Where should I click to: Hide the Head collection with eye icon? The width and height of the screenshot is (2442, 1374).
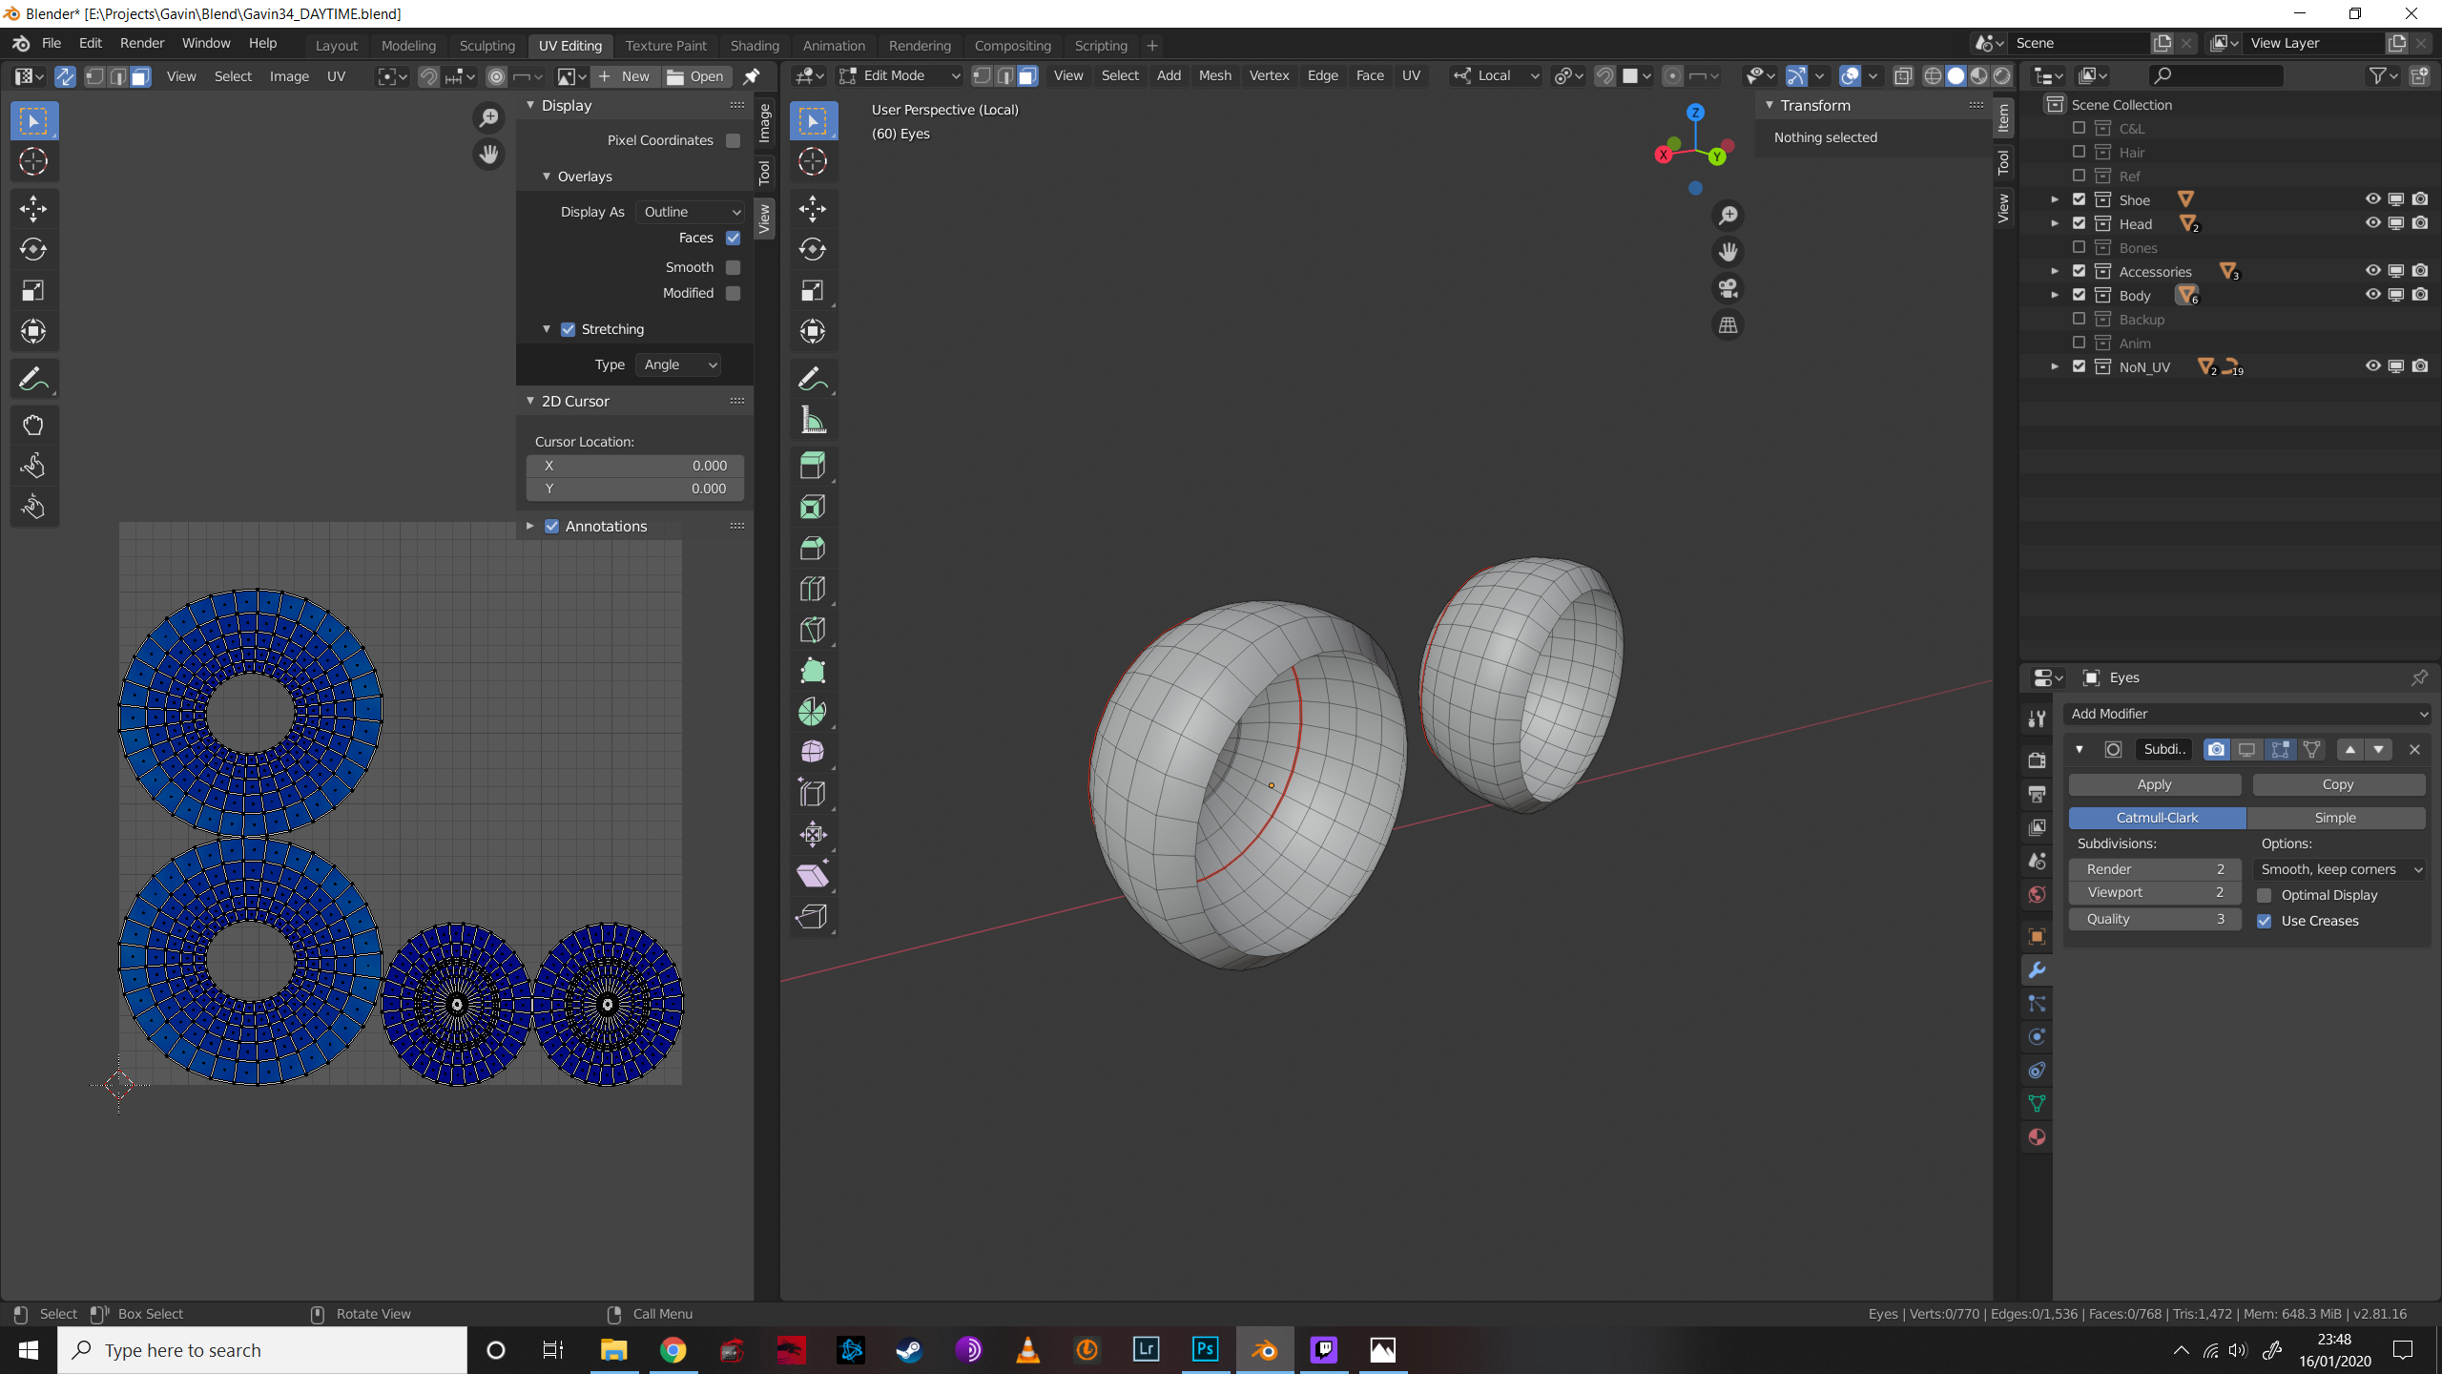click(x=2372, y=223)
